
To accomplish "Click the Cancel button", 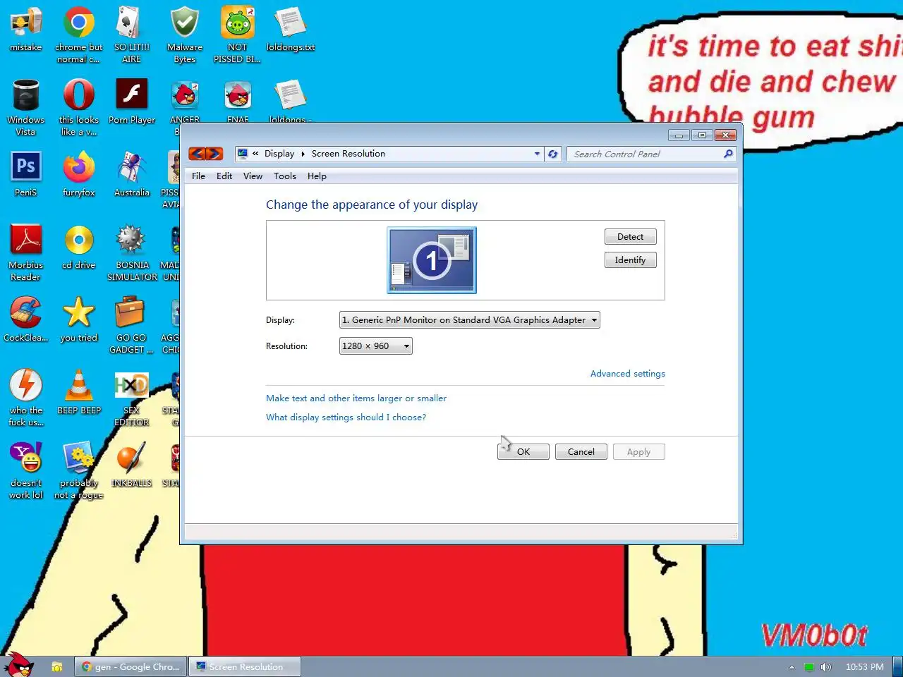I will pos(581,452).
